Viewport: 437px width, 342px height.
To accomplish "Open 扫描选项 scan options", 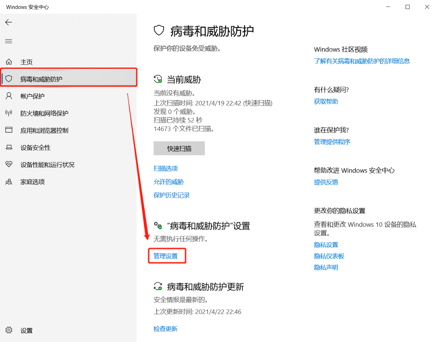I will click(x=165, y=168).
